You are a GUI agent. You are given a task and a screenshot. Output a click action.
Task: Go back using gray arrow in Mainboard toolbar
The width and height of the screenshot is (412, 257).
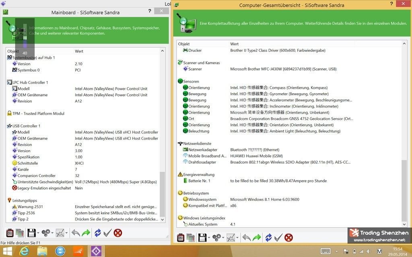click(x=76, y=233)
